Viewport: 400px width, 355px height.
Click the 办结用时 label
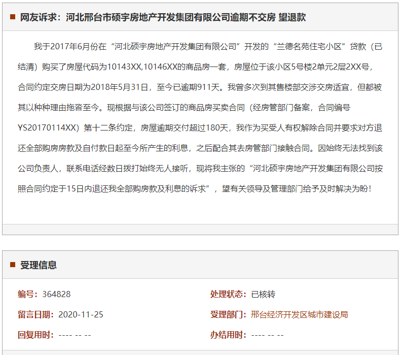coord(228,335)
